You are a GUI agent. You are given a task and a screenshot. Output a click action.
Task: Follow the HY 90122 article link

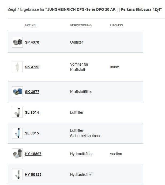pyautogui.click(x=33, y=175)
